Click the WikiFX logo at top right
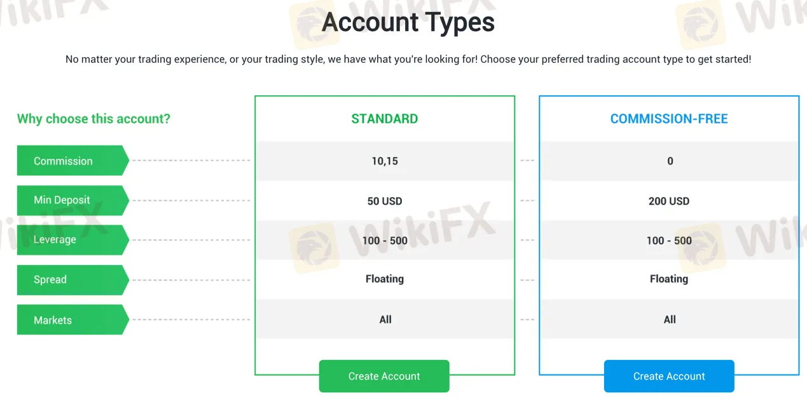The height and width of the screenshot is (405, 807). click(701, 24)
